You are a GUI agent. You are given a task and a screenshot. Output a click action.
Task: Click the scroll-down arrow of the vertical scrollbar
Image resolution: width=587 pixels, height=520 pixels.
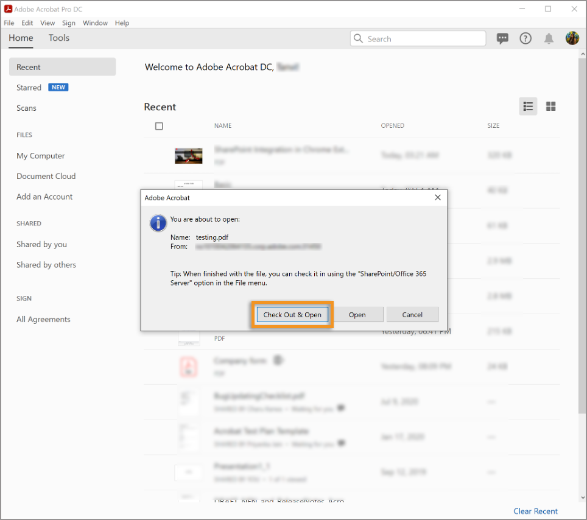583,497
